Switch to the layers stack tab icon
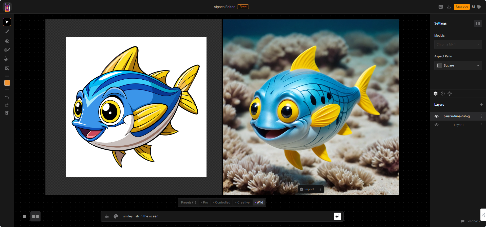Screen dimensions: 486x227 pyautogui.click(x=436, y=94)
